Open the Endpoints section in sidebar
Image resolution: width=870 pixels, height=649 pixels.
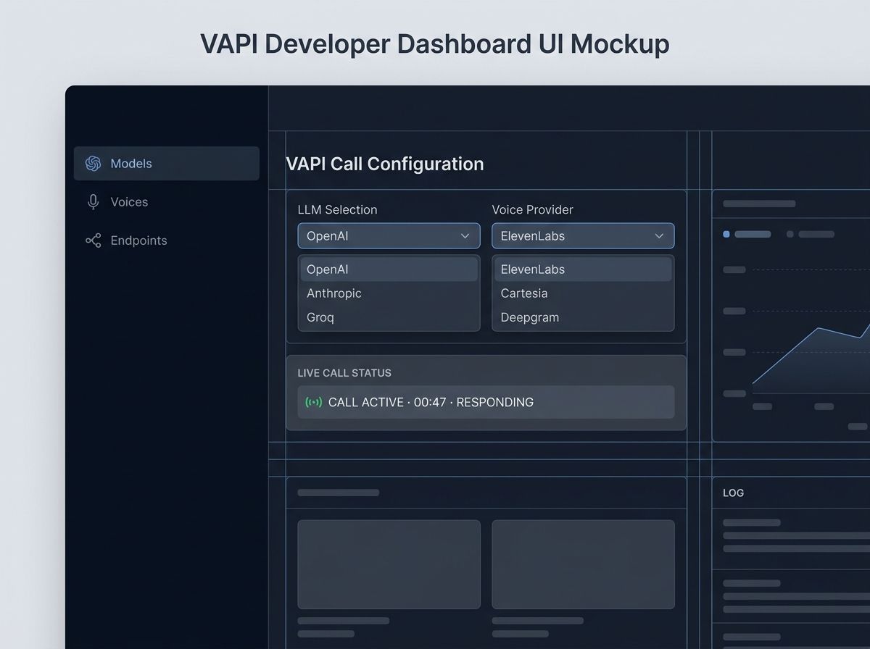167,240
